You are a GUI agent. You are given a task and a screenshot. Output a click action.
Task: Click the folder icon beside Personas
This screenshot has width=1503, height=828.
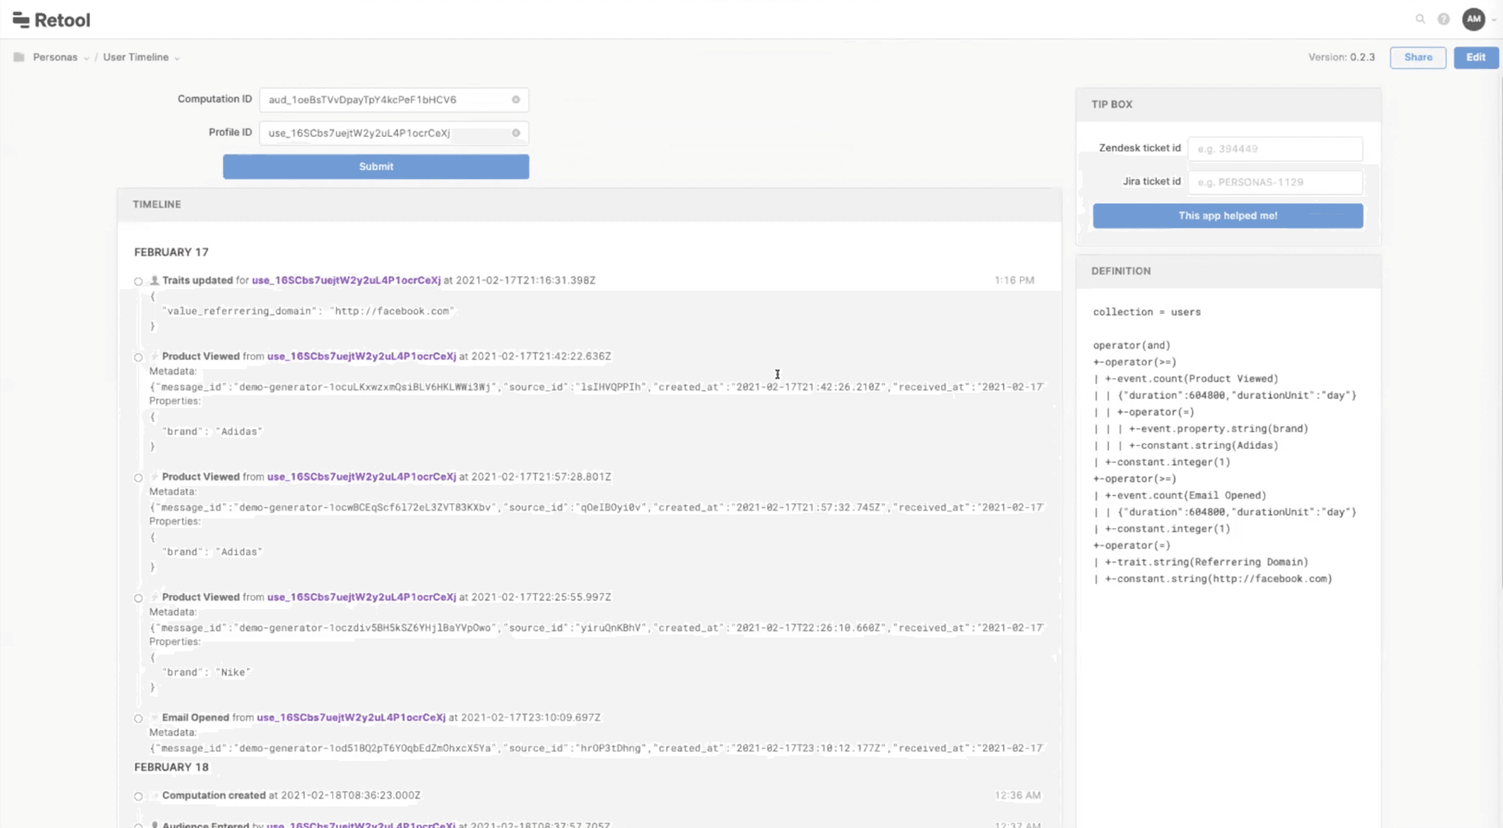[x=19, y=57]
